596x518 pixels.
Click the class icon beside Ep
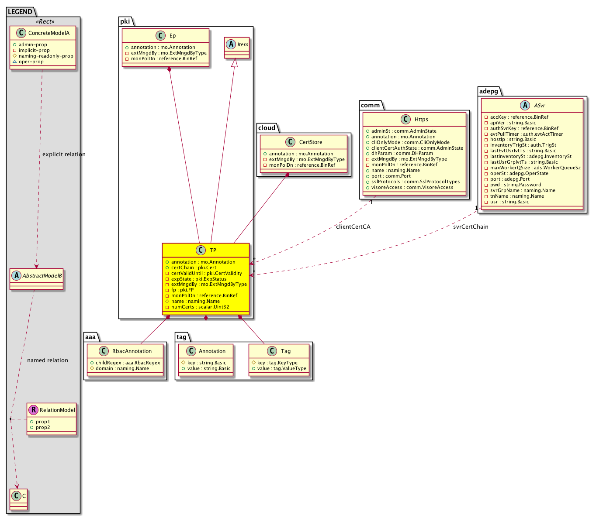pos(160,36)
